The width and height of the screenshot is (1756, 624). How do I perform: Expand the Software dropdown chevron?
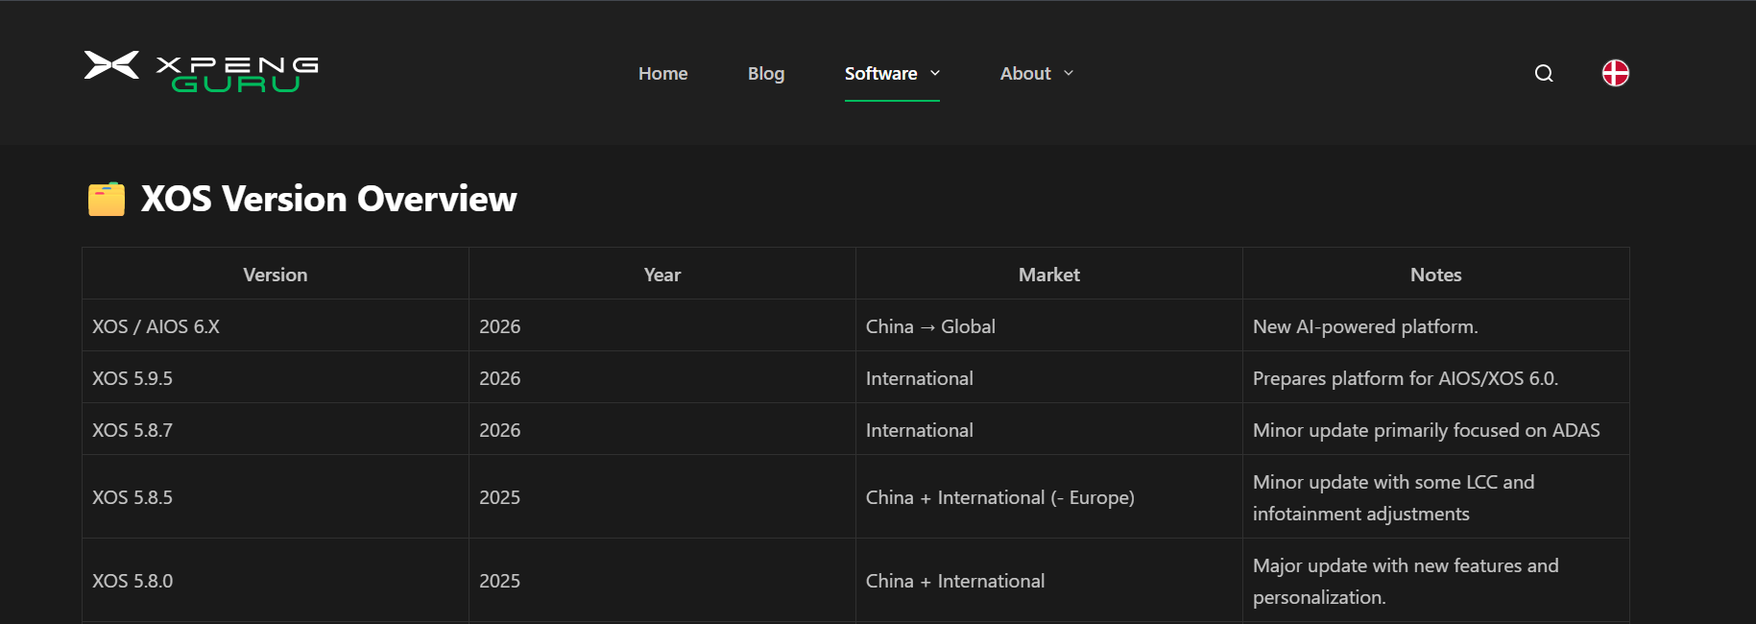click(x=935, y=73)
